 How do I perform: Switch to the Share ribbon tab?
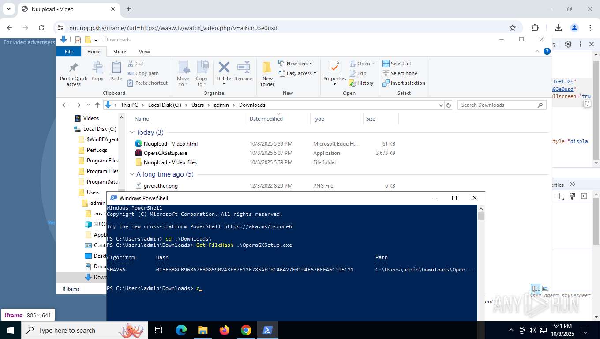click(x=120, y=52)
